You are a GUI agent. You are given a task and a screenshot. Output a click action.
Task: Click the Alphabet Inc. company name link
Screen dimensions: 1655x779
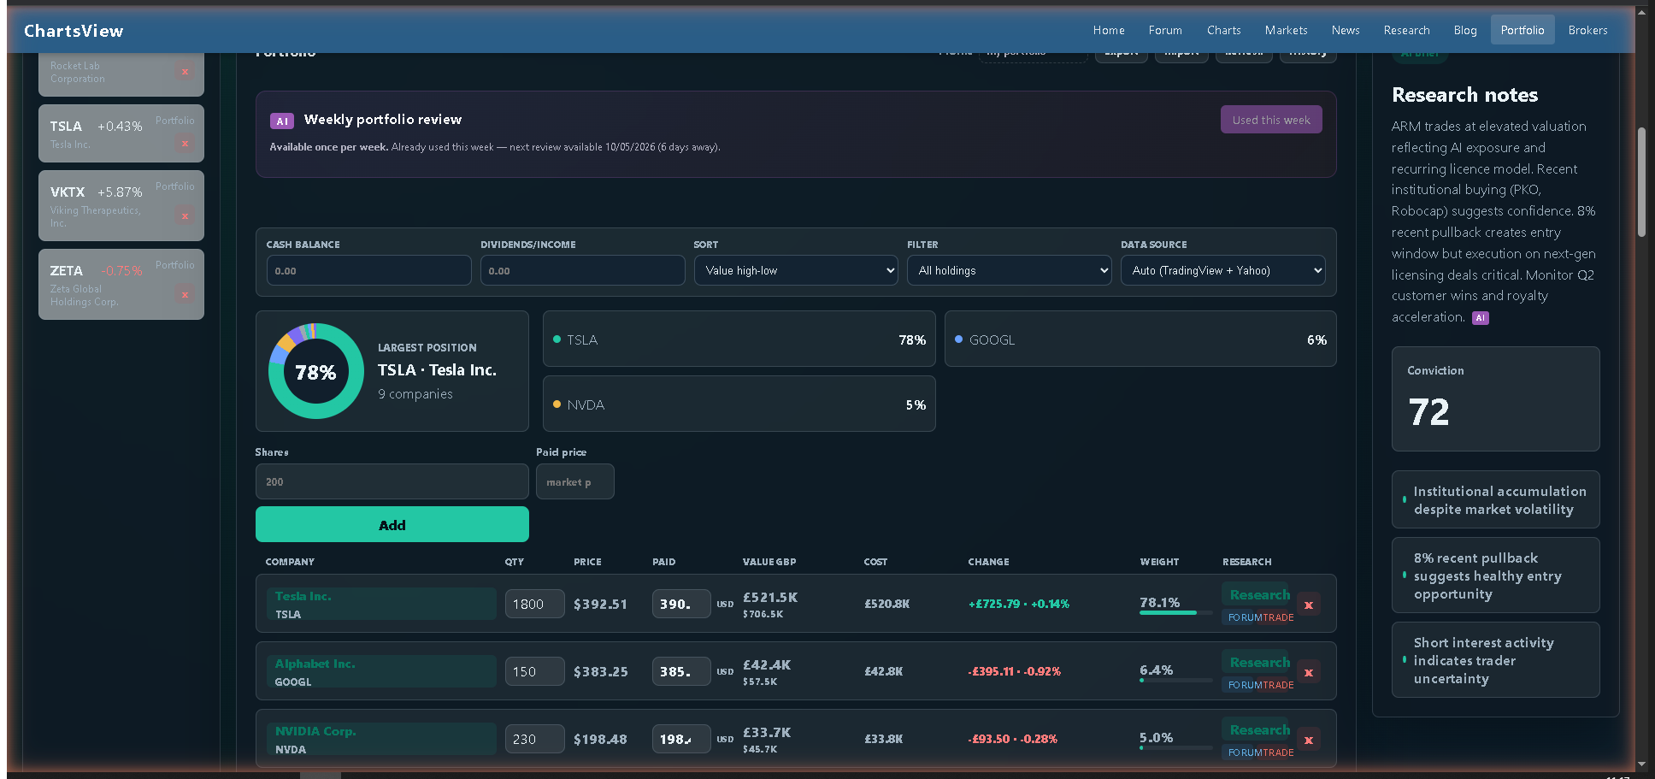pyautogui.click(x=315, y=664)
